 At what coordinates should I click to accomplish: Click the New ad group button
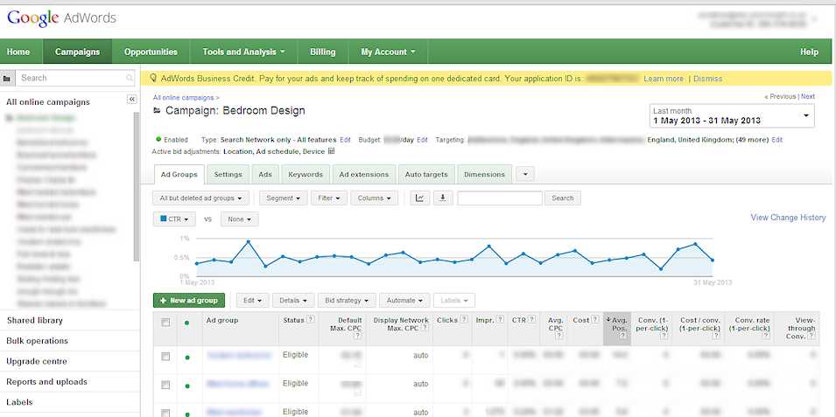189,300
